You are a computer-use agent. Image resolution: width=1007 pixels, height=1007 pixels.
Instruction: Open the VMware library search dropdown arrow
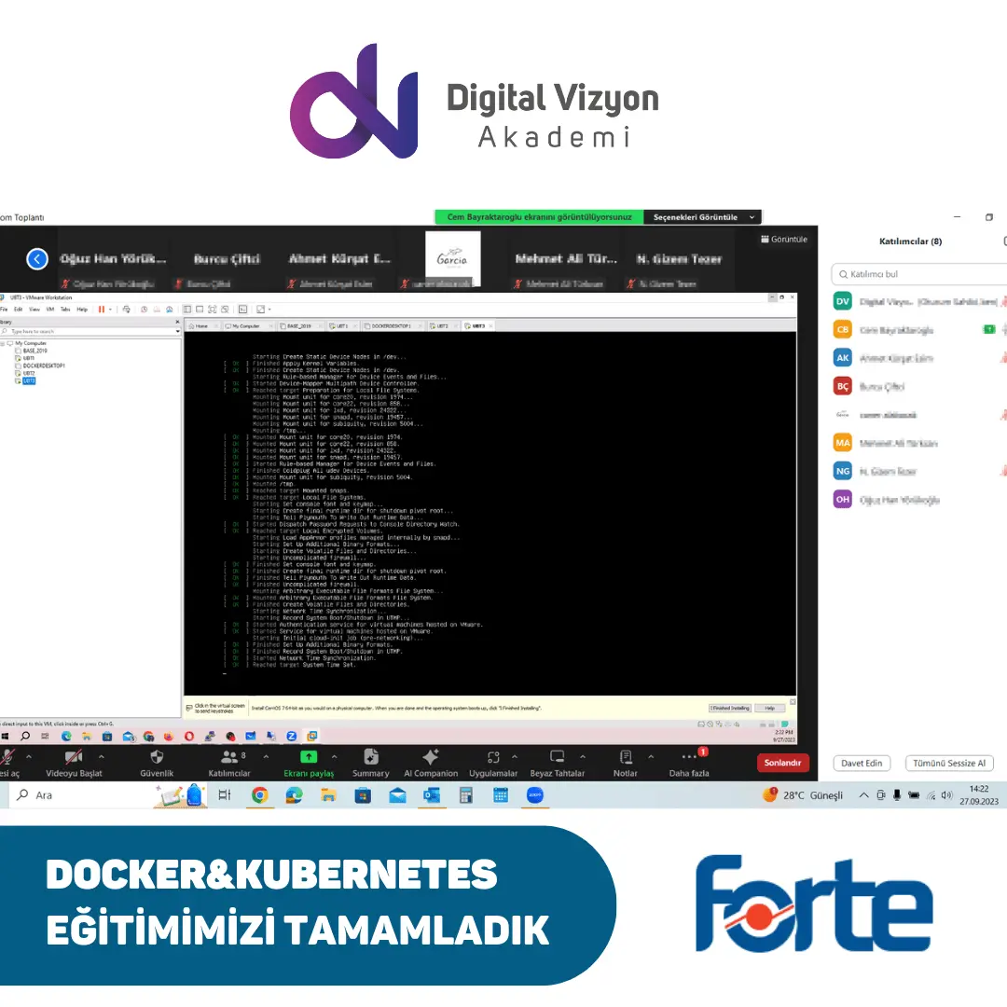coord(178,331)
